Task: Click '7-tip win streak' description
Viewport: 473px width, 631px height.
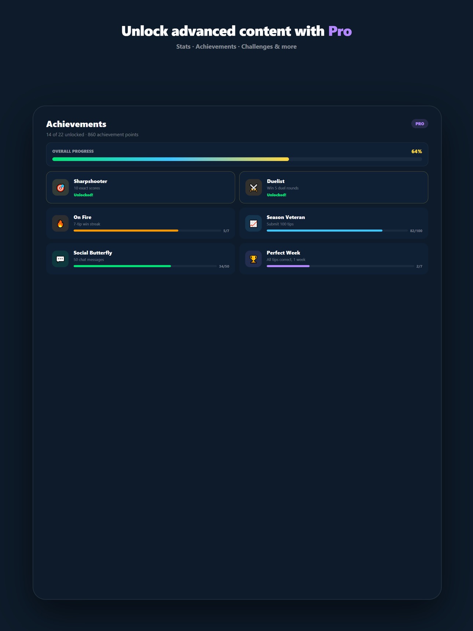Action: coord(87,224)
